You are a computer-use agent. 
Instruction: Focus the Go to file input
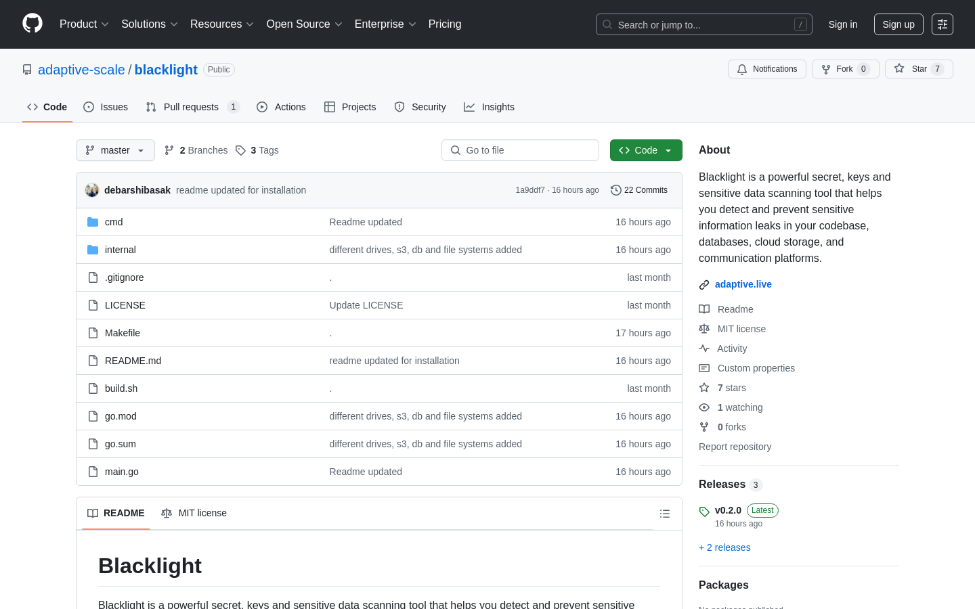(x=520, y=150)
